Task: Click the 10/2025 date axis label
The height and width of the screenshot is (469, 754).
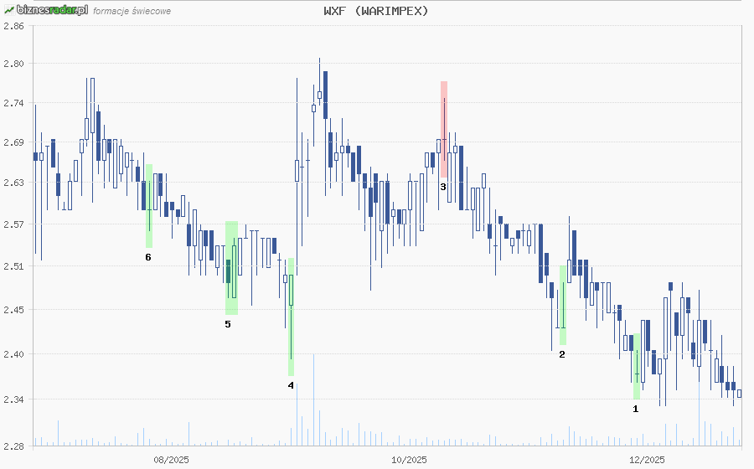Action: pos(410,460)
